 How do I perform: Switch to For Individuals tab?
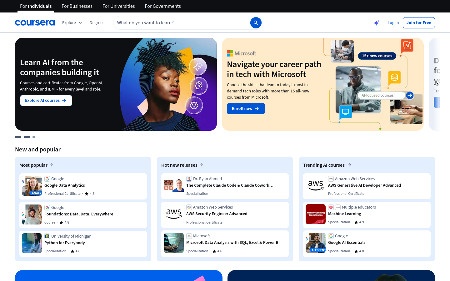point(36,6)
